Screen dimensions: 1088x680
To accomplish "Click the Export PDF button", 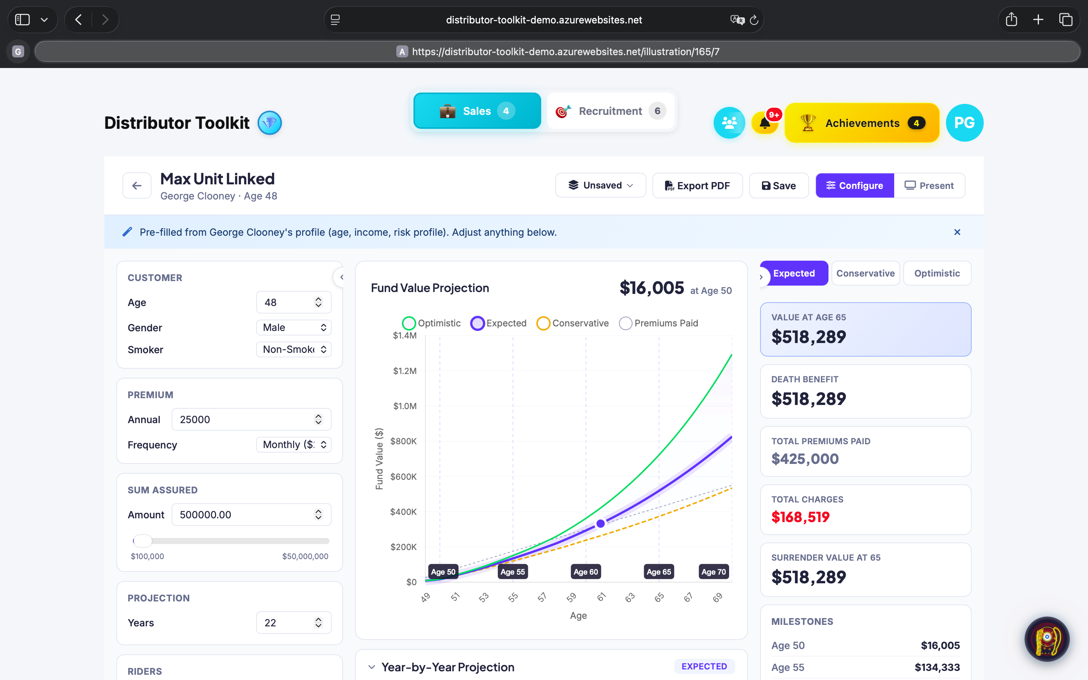I will (697, 185).
